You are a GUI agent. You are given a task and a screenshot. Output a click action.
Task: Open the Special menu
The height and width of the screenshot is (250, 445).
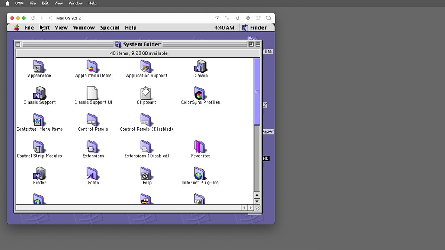(x=110, y=27)
